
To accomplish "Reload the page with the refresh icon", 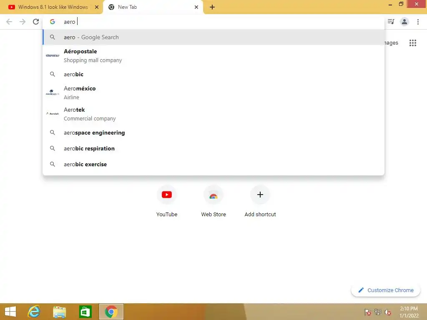I will [36, 22].
